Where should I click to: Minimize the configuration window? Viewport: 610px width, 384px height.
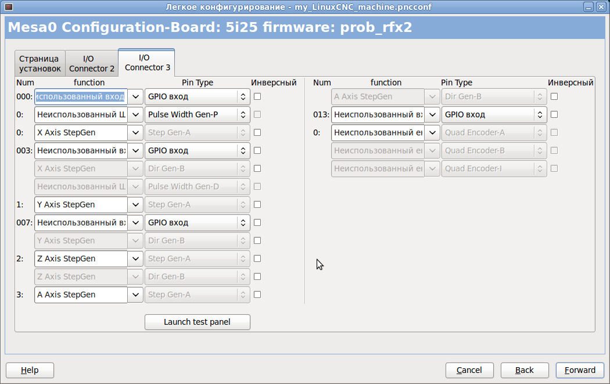point(588,7)
